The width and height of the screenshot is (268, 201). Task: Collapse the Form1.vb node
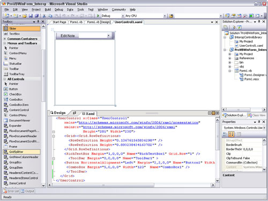[230, 71]
